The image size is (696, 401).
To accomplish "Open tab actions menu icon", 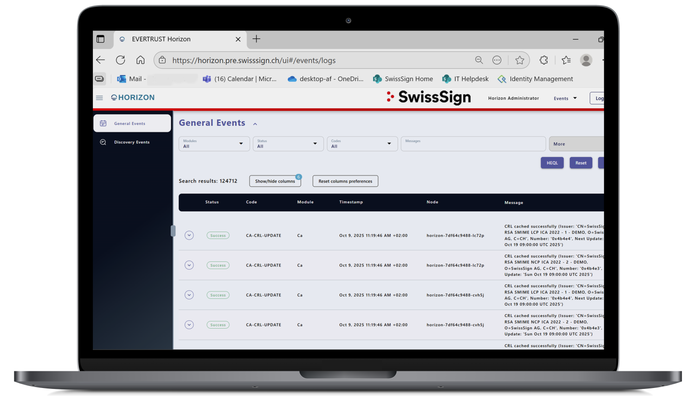I will tap(101, 39).
